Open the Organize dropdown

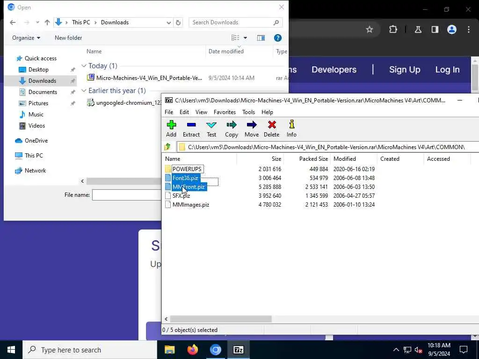tap(26, 38)
